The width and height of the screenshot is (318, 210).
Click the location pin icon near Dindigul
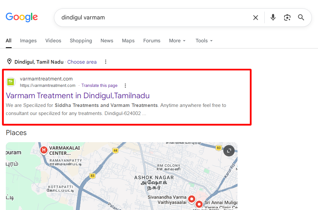[x=9, y=61]
